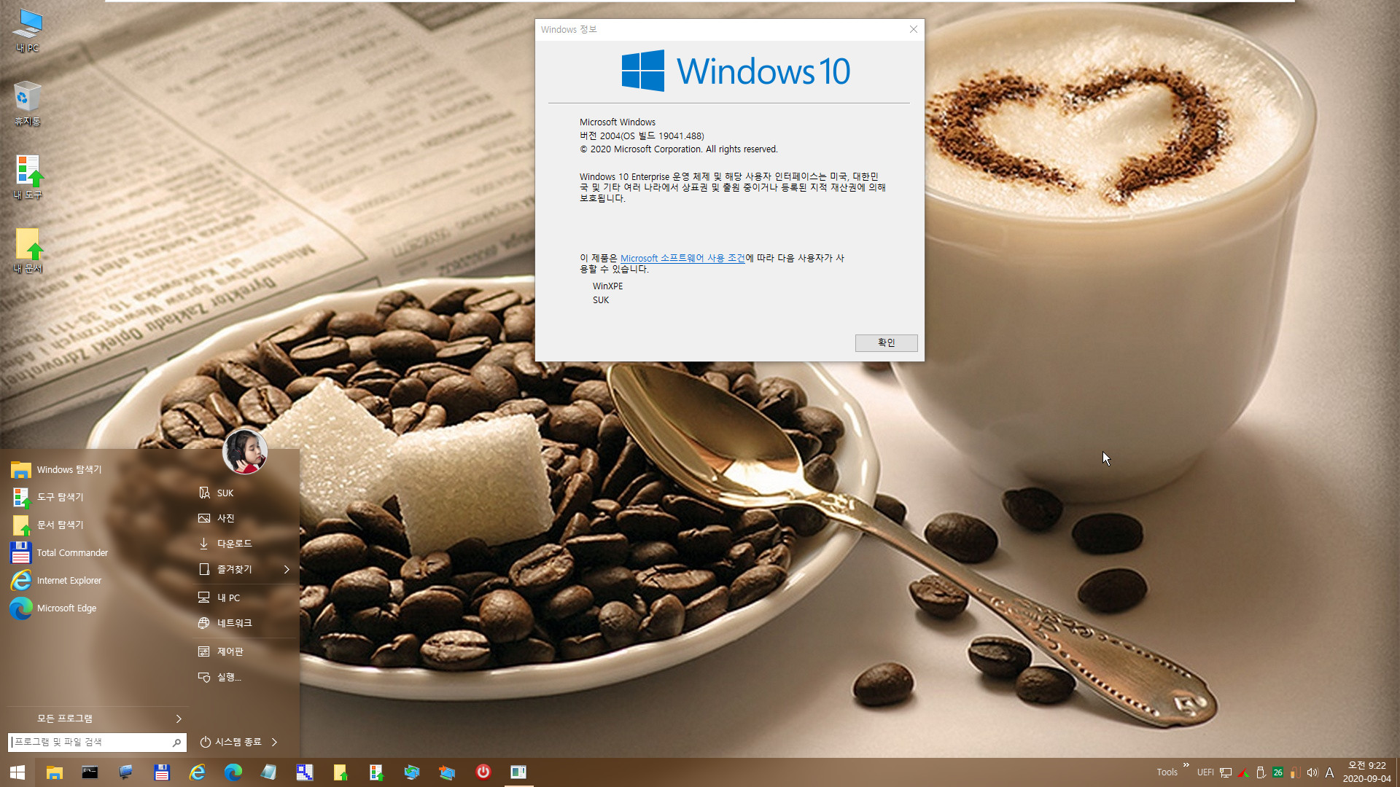This screenshot has height=787, width=1400.
Task: Launch Microsoft Edge from taskbar
Action: pos(233,772)
